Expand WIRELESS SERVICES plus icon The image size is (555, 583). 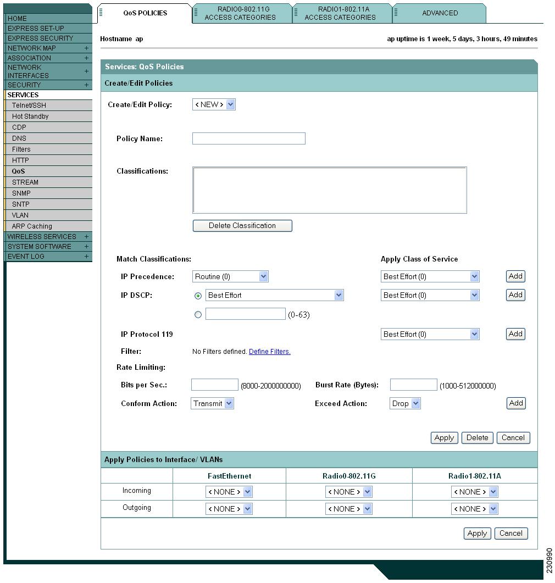point(86,236)
